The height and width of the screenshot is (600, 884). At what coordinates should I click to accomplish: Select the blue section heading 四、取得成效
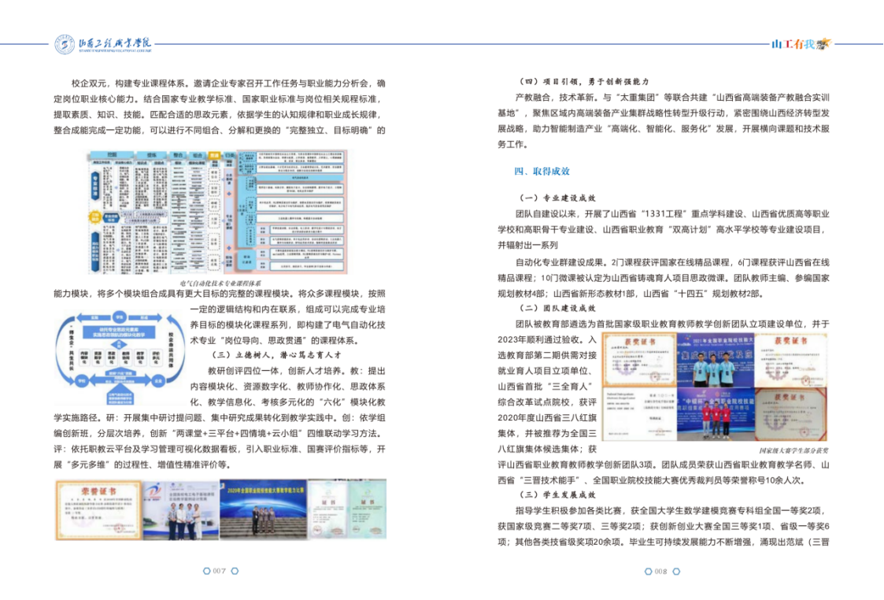(542, 172)
